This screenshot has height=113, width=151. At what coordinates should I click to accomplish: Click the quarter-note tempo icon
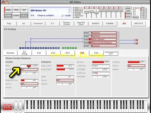pos(62,15)
